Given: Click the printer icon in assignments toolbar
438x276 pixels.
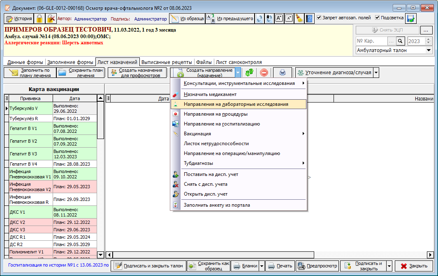Looking at the screenshot, I should [283, 73].
